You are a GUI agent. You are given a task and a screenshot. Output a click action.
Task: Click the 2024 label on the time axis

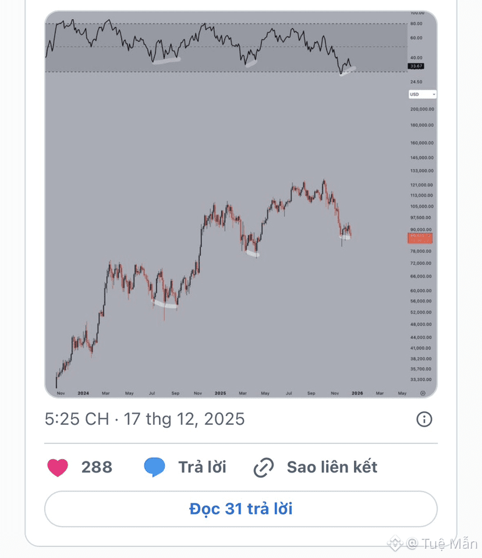click(x=83, y=393)
